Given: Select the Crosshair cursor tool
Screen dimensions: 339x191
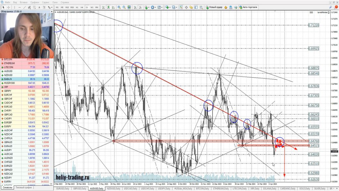Looking at the screenshot, I should coord(9,7).
